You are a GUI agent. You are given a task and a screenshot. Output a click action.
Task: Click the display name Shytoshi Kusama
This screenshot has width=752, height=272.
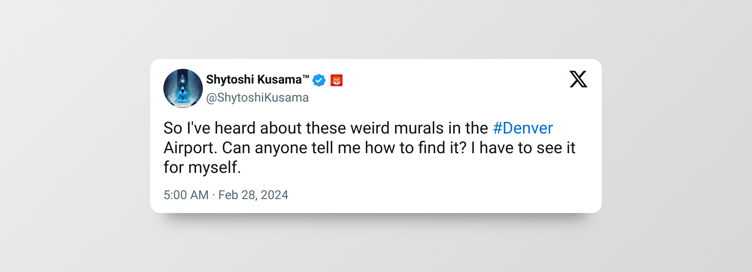[x=254, y=79]
